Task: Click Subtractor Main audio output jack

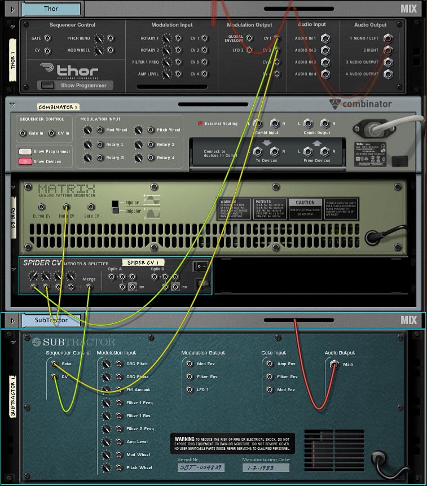Action: [334, 364]
